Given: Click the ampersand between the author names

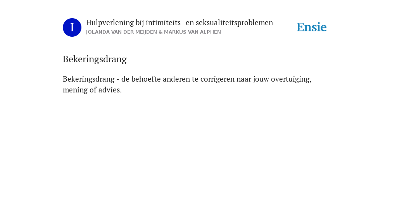Looking at the screenshot, I should click(x=161, y=32).
